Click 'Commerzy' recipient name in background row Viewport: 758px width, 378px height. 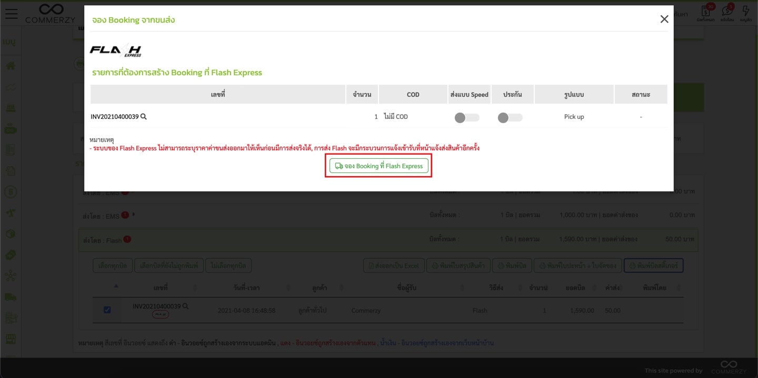[366, 310]
